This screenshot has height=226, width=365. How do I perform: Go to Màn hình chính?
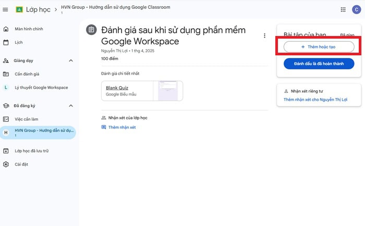tap(29, 29)
